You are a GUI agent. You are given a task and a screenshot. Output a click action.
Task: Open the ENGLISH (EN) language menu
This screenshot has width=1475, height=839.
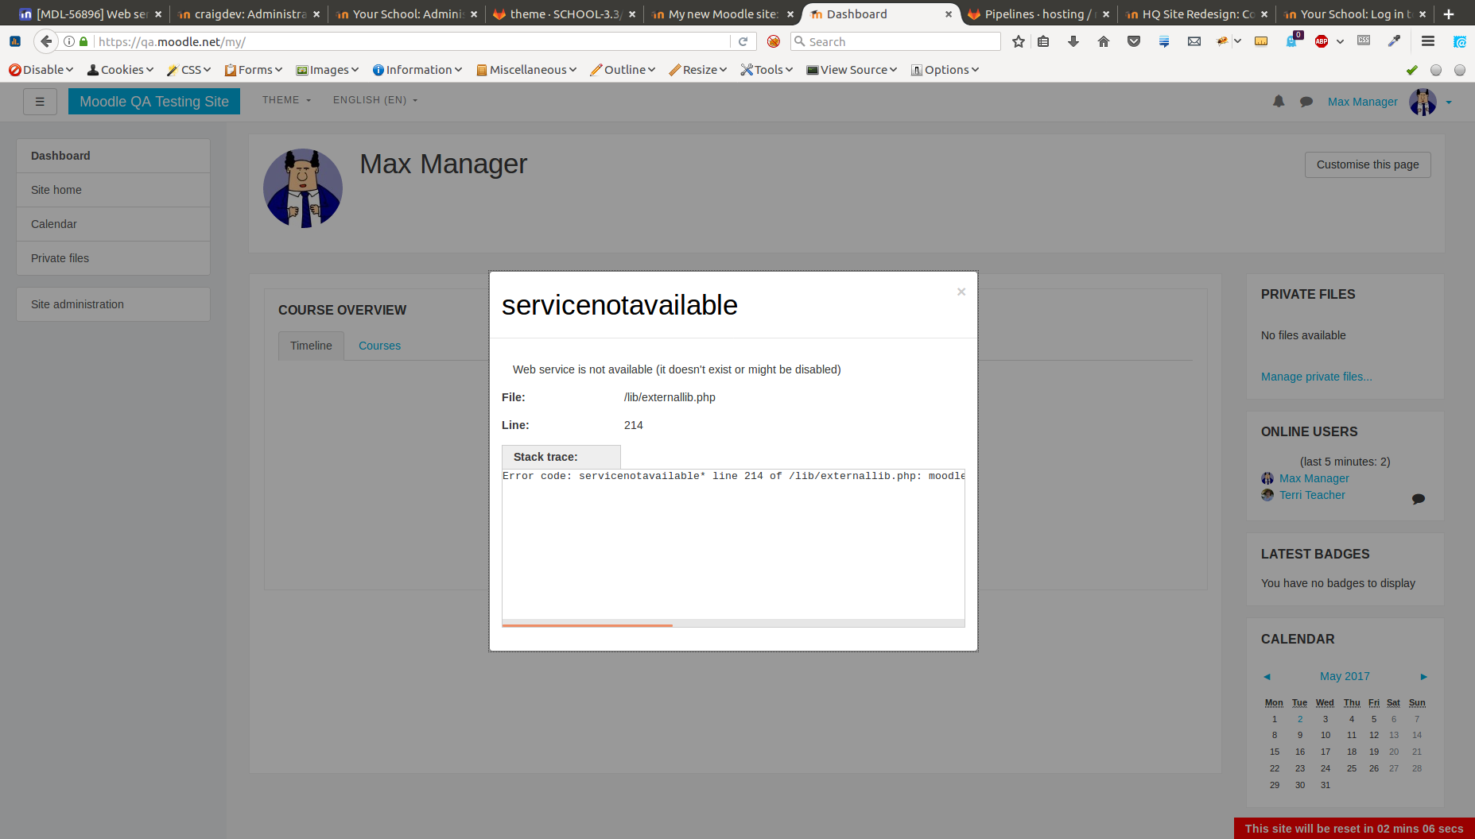tap(375, 100)
